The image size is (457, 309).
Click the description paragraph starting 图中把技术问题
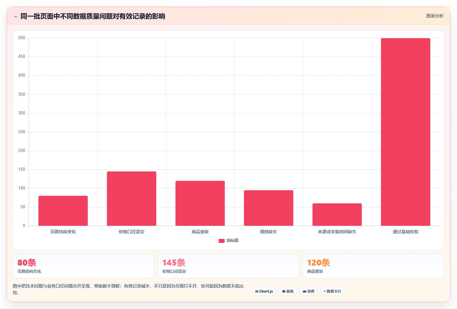pyautogui.click(x=129, y=289)
